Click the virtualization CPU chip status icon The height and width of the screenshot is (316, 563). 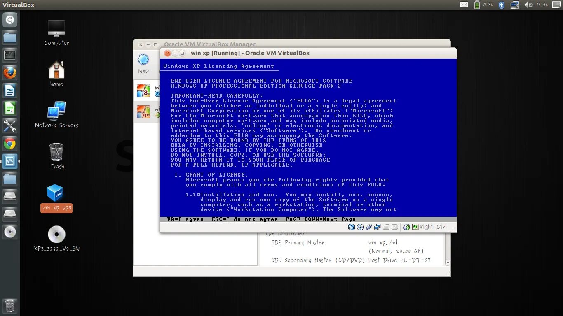[x=395, y=227]
